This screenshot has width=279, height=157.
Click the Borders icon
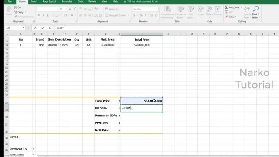coord(56,15)
